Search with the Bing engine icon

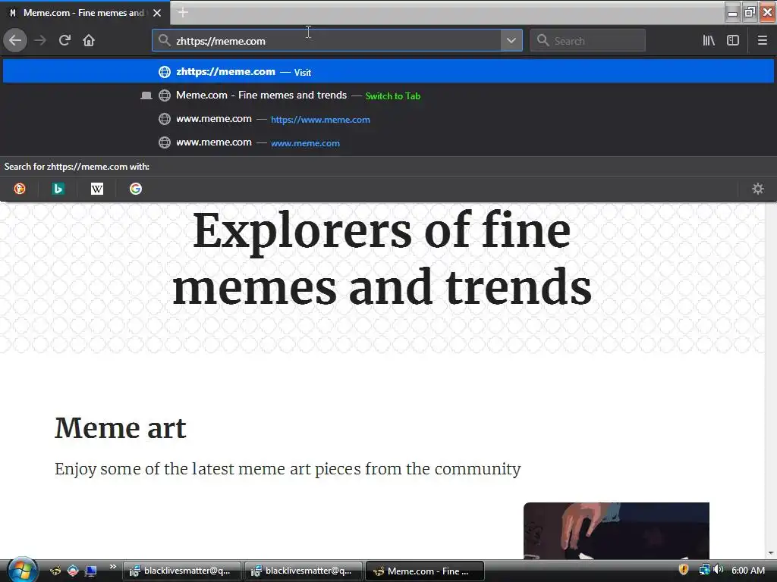click(x=58, y=189)
